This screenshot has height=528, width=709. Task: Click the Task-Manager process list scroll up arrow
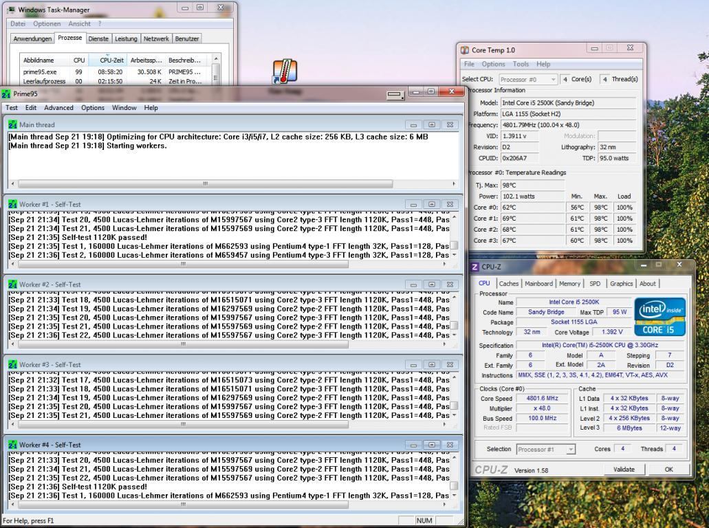(216, 58)
